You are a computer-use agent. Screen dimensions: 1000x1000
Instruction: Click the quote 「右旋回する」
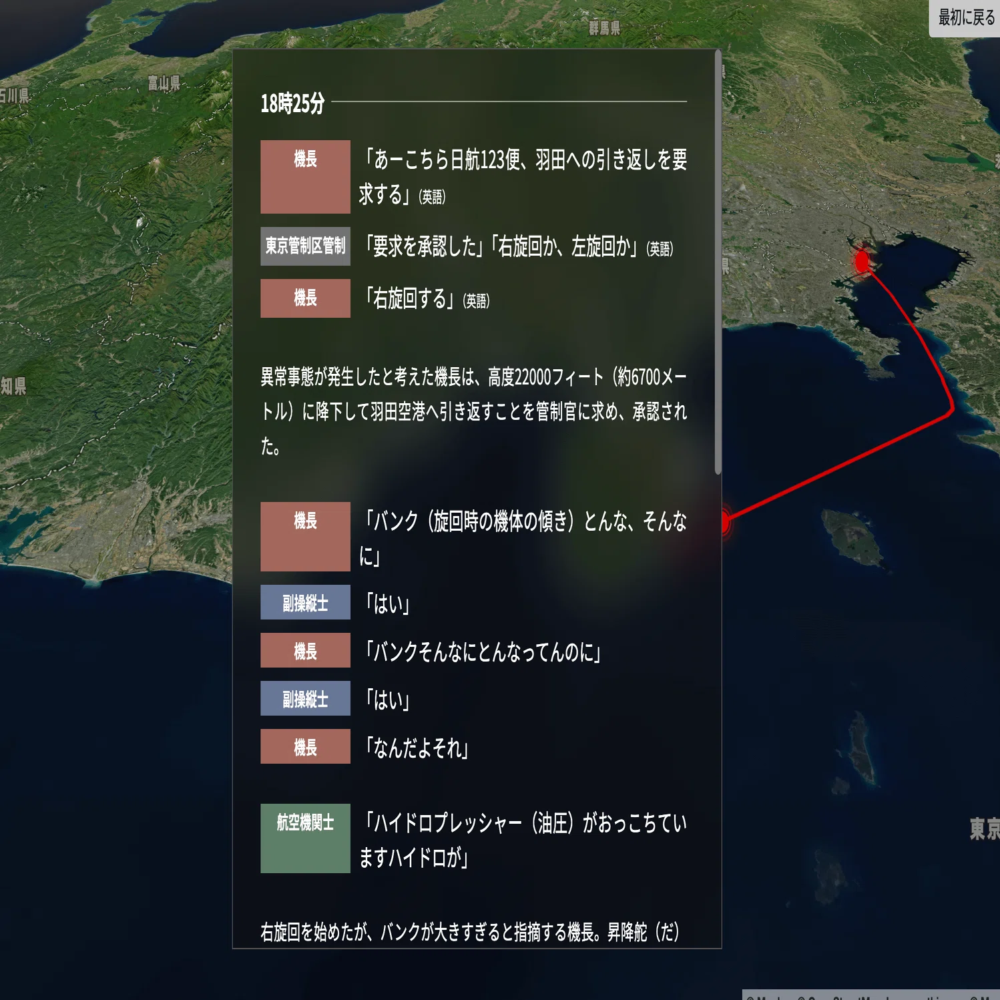(425, 299)
